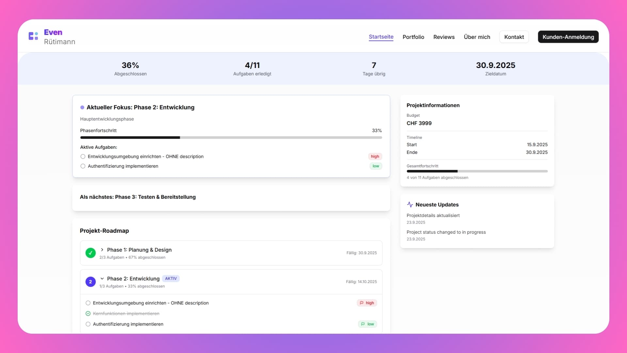Click the activity icon beside Neueste Updates
The width and height of the screenshot is (627, 353).
(410, 205)
